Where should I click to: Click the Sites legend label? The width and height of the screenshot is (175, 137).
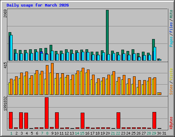[171, 90]
